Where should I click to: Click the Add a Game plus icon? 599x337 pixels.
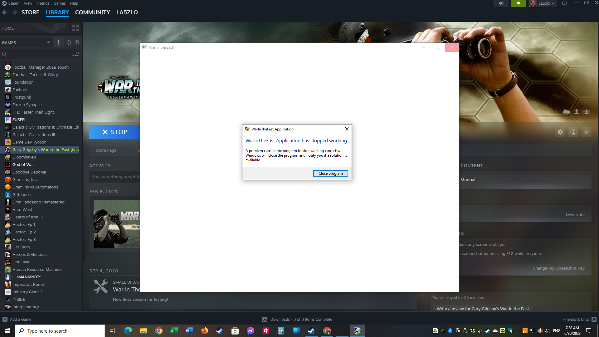point(5,319)
